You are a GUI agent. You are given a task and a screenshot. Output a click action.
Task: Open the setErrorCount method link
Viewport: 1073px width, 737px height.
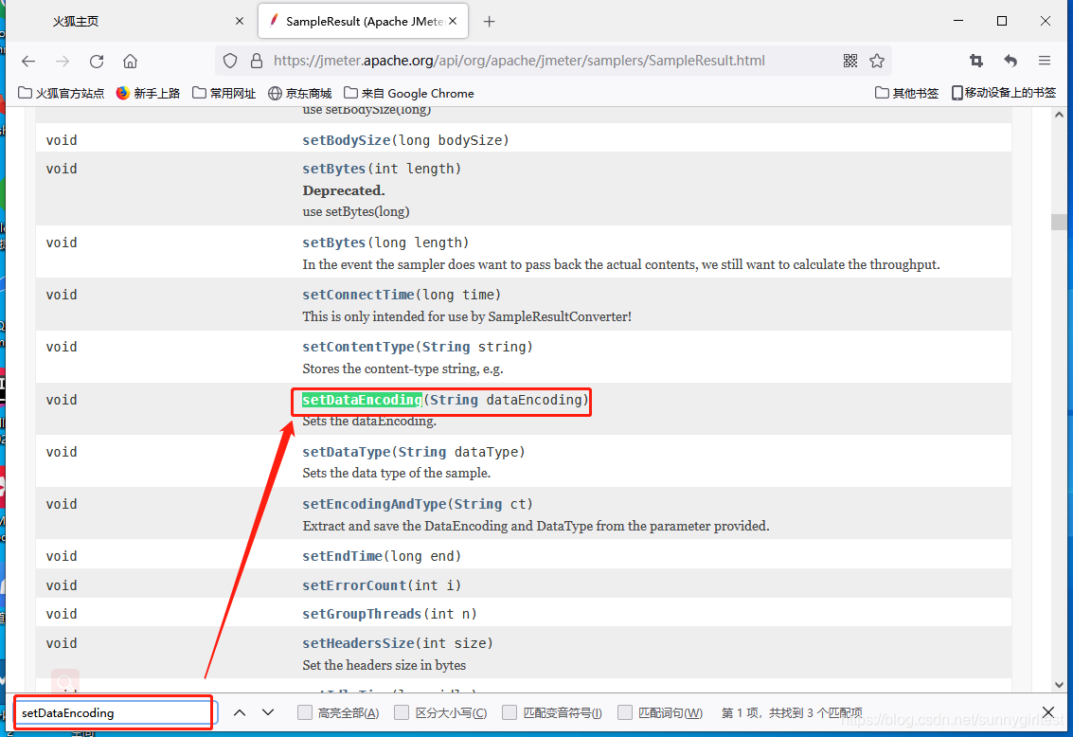354,585
